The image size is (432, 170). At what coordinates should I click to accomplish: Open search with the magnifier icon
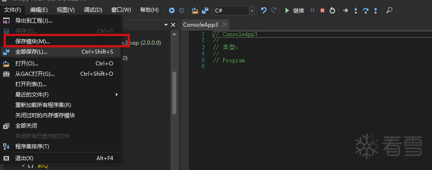389,10
